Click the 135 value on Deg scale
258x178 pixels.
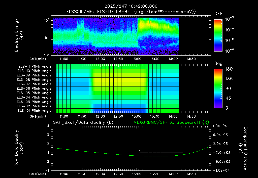pyautogui.click(x=229, y=79)
